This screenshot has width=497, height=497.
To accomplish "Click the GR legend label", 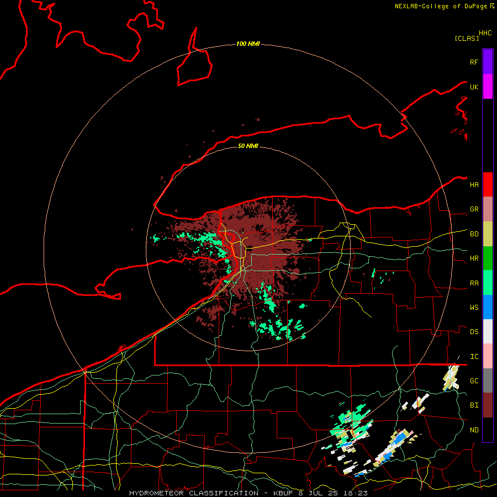I will (474, 209).
